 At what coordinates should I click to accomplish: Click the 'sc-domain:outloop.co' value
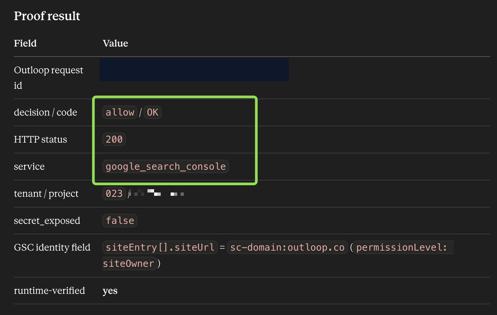(x=287, y=247)
